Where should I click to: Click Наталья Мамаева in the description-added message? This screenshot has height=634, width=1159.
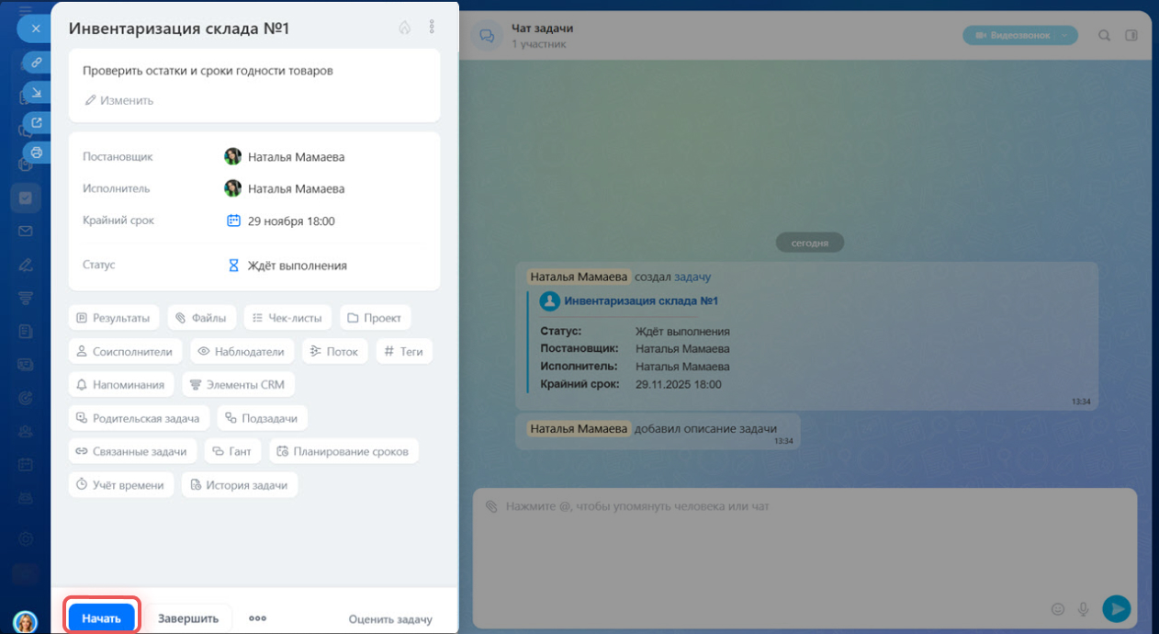click(x=579, y=428)
